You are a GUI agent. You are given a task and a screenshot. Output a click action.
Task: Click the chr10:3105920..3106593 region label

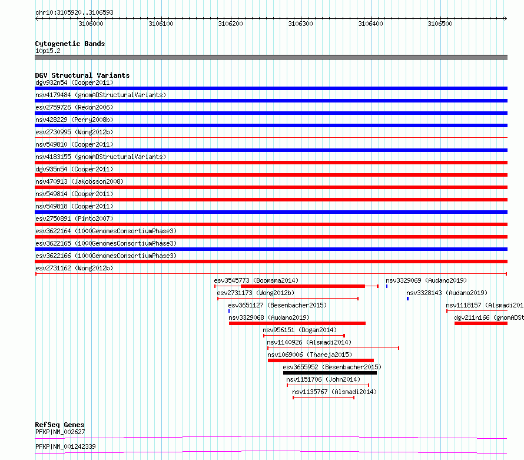(x=74, y=12)
